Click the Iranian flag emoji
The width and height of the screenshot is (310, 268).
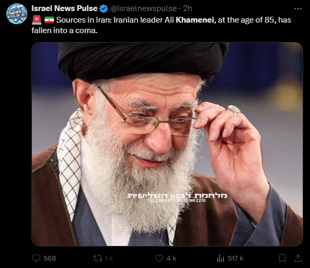point(49,20)
